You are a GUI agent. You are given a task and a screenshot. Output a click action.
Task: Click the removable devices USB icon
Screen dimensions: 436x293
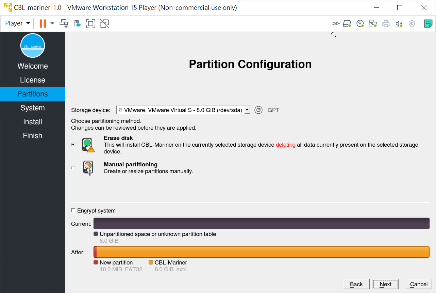pyautogui.click(x=78, y=23)
